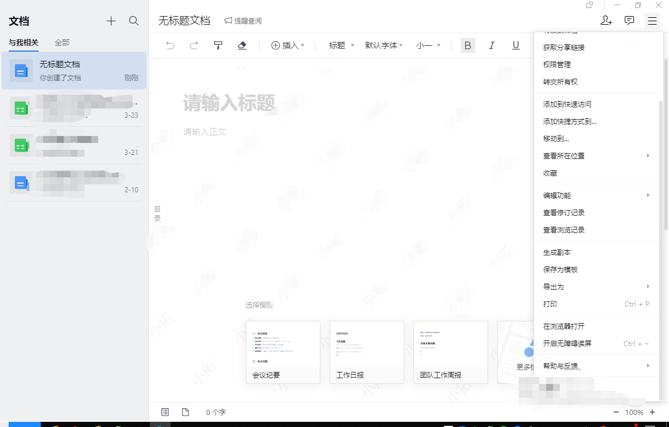Click the 目录 outline button
669x427 pixels.
(157, 214)
